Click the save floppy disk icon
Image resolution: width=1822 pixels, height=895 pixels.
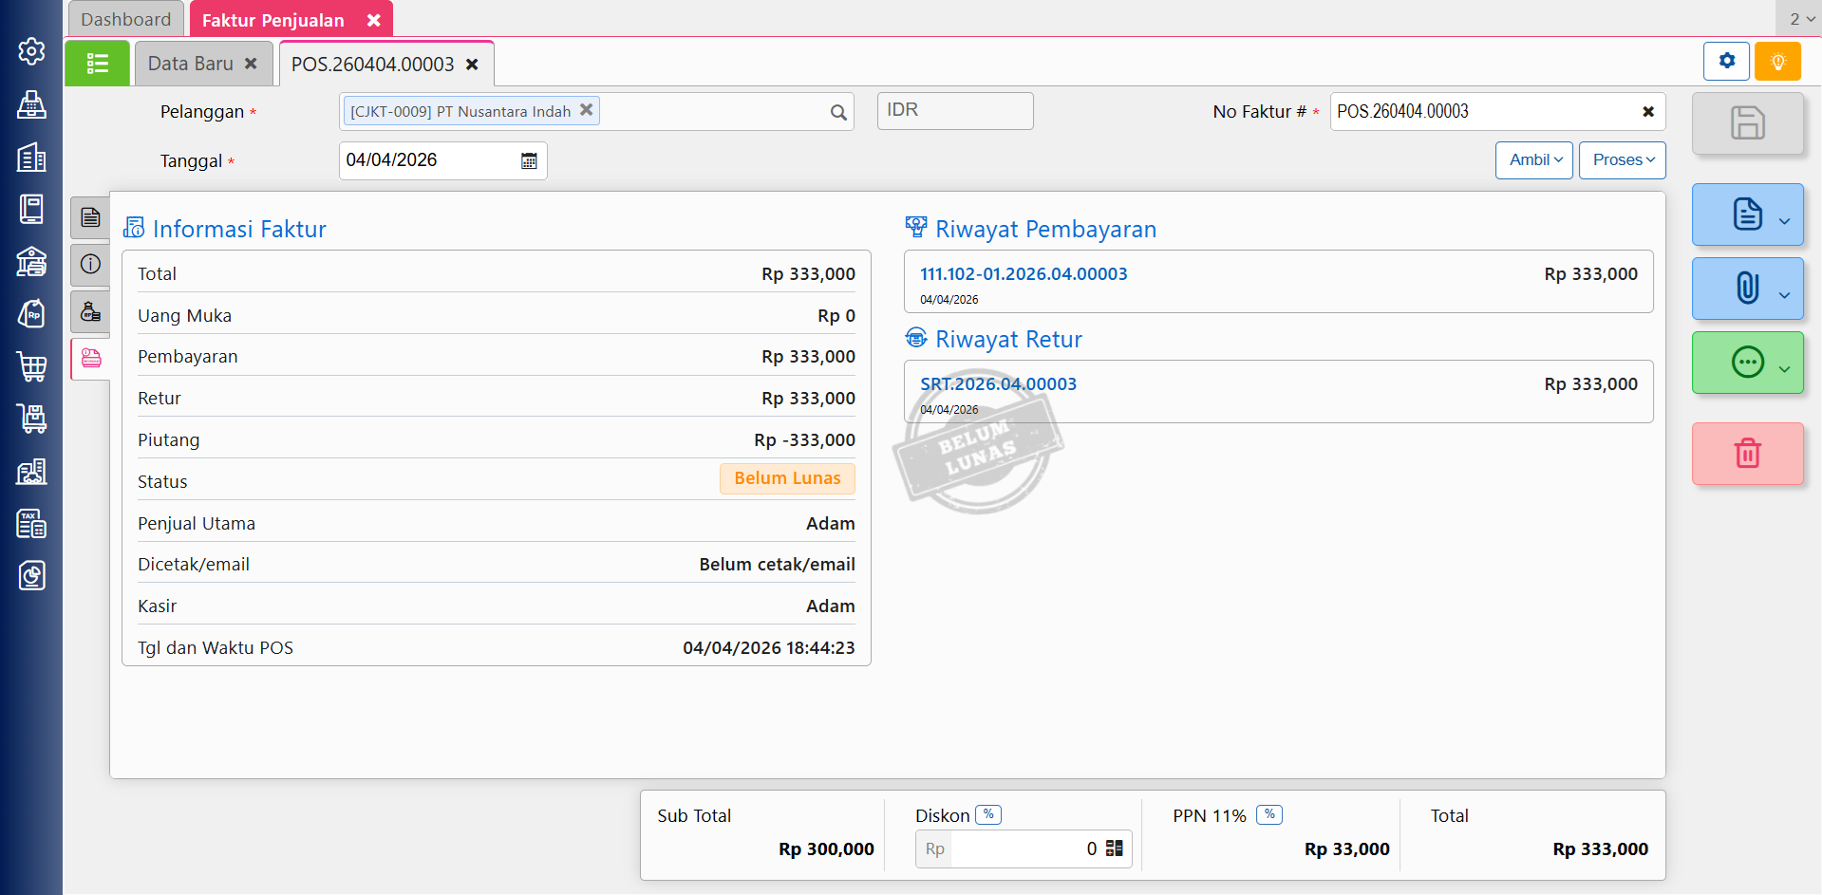(x=1747, y=123)
